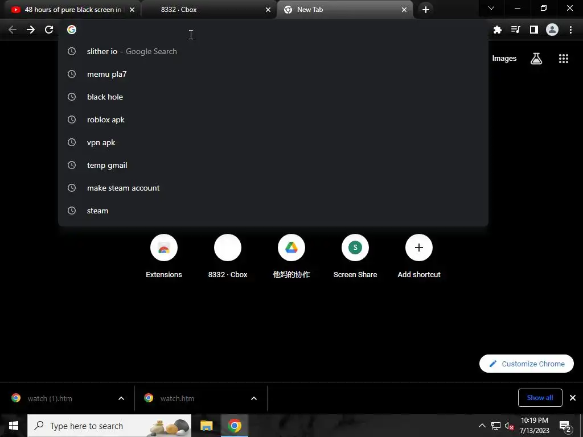Close the downloads bar
This screenshot has width=583, height=437.
(573, 398)
